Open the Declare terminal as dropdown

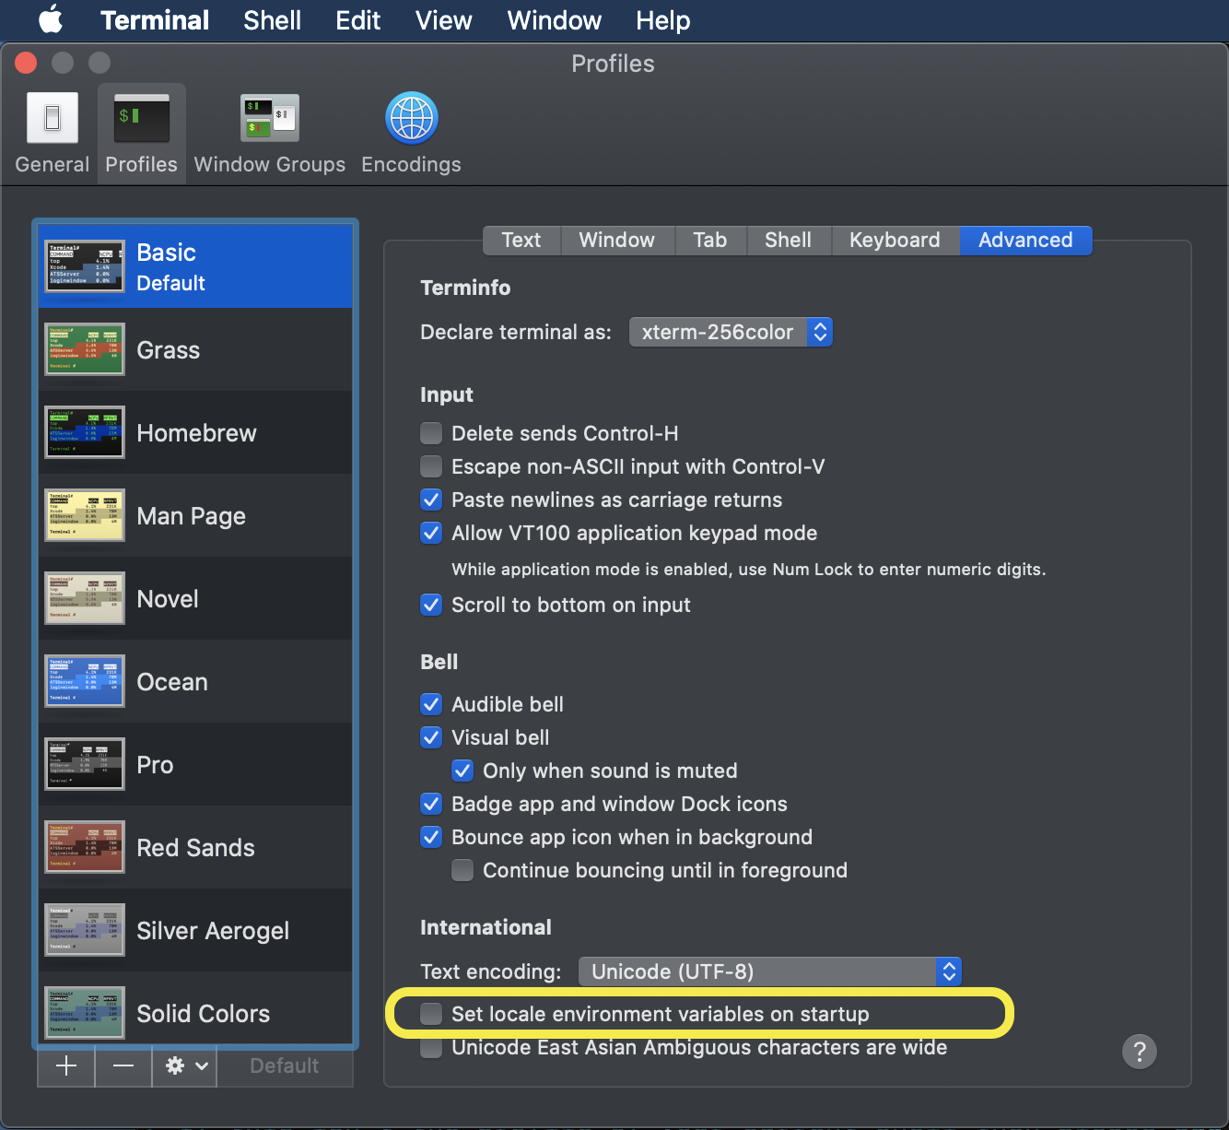point(731,332)
